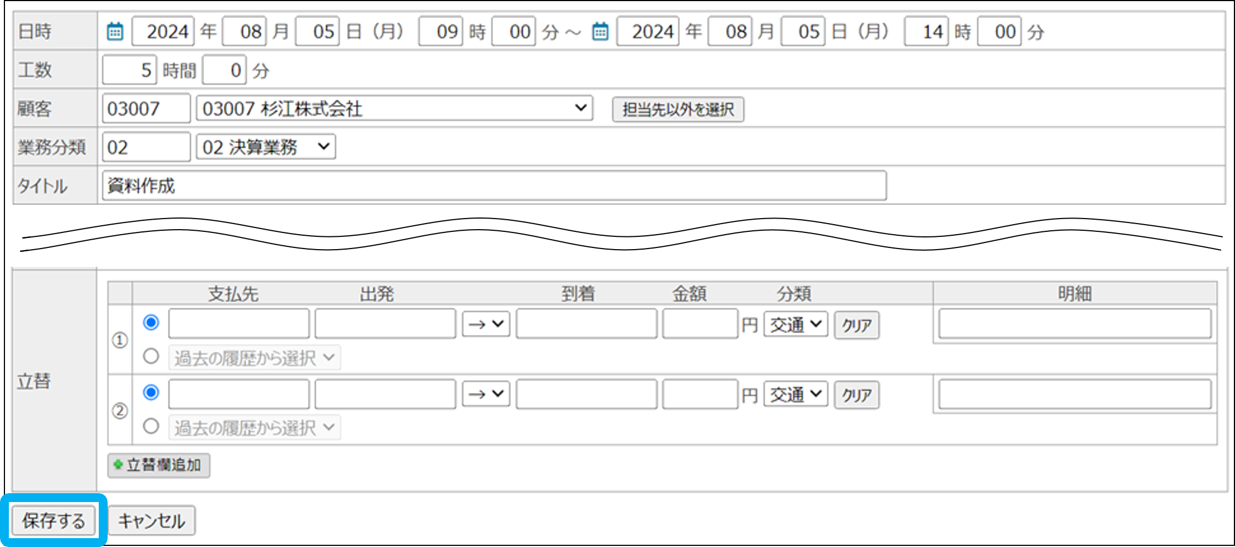Choose past-history radio in row ②
1235x547 pixels.
tap(151, 426)
